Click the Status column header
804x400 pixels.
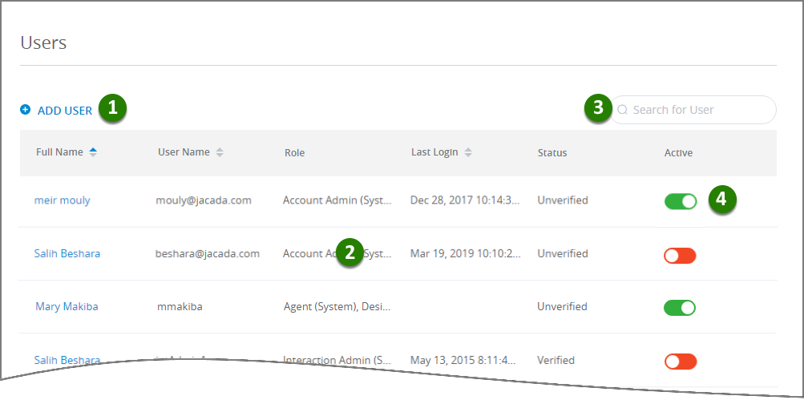[552, 153]
